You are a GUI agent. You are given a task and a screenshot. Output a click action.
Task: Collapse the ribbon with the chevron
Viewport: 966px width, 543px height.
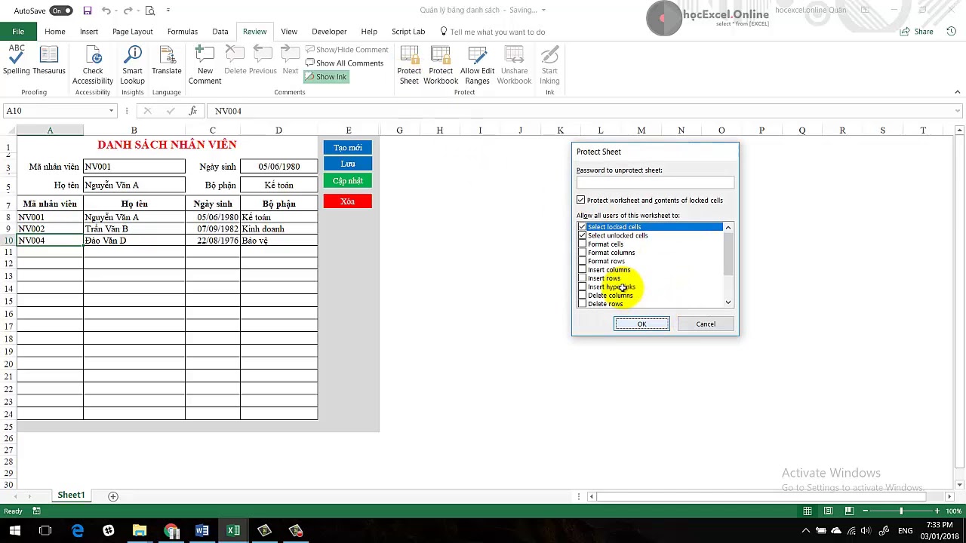(957, 92)
